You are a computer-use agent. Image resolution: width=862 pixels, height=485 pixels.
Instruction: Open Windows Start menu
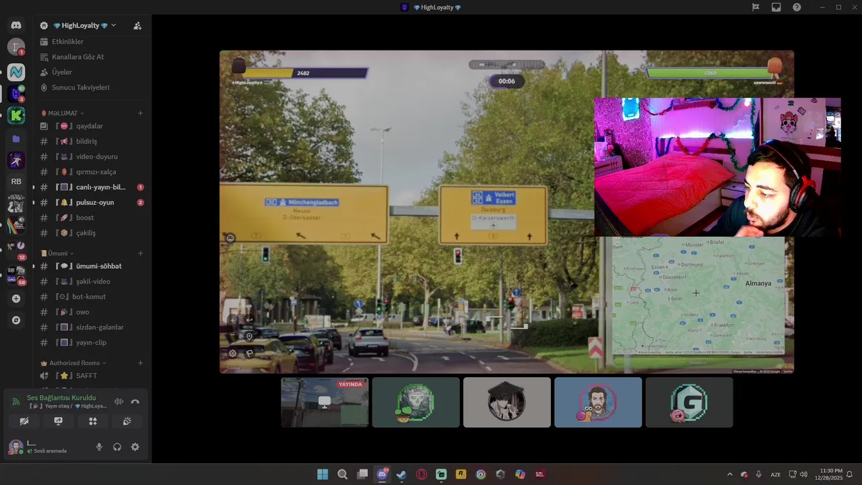323,474
